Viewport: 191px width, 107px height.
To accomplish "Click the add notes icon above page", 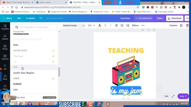I will (x=143, y=29).
